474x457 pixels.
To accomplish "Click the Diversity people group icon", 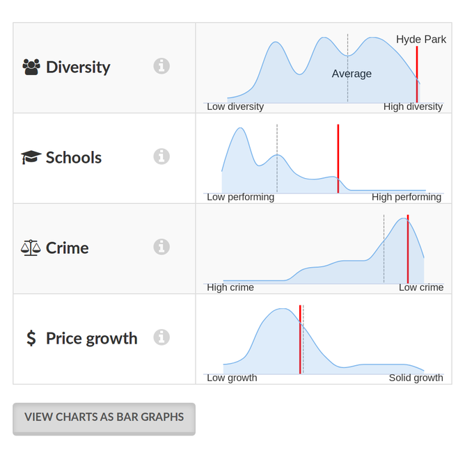I will tap(31, 67).
